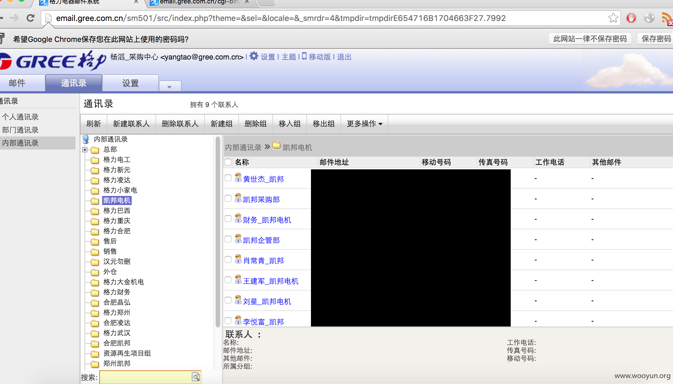
Task: Open the extra tabs dropdown arrow
Action: coord(170,87)
